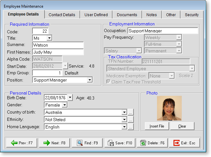Expand the Position dropdown list
Image resolution: width=211 pixels, height=157 pixels.
pyautogui.click(x=90, y=80)
